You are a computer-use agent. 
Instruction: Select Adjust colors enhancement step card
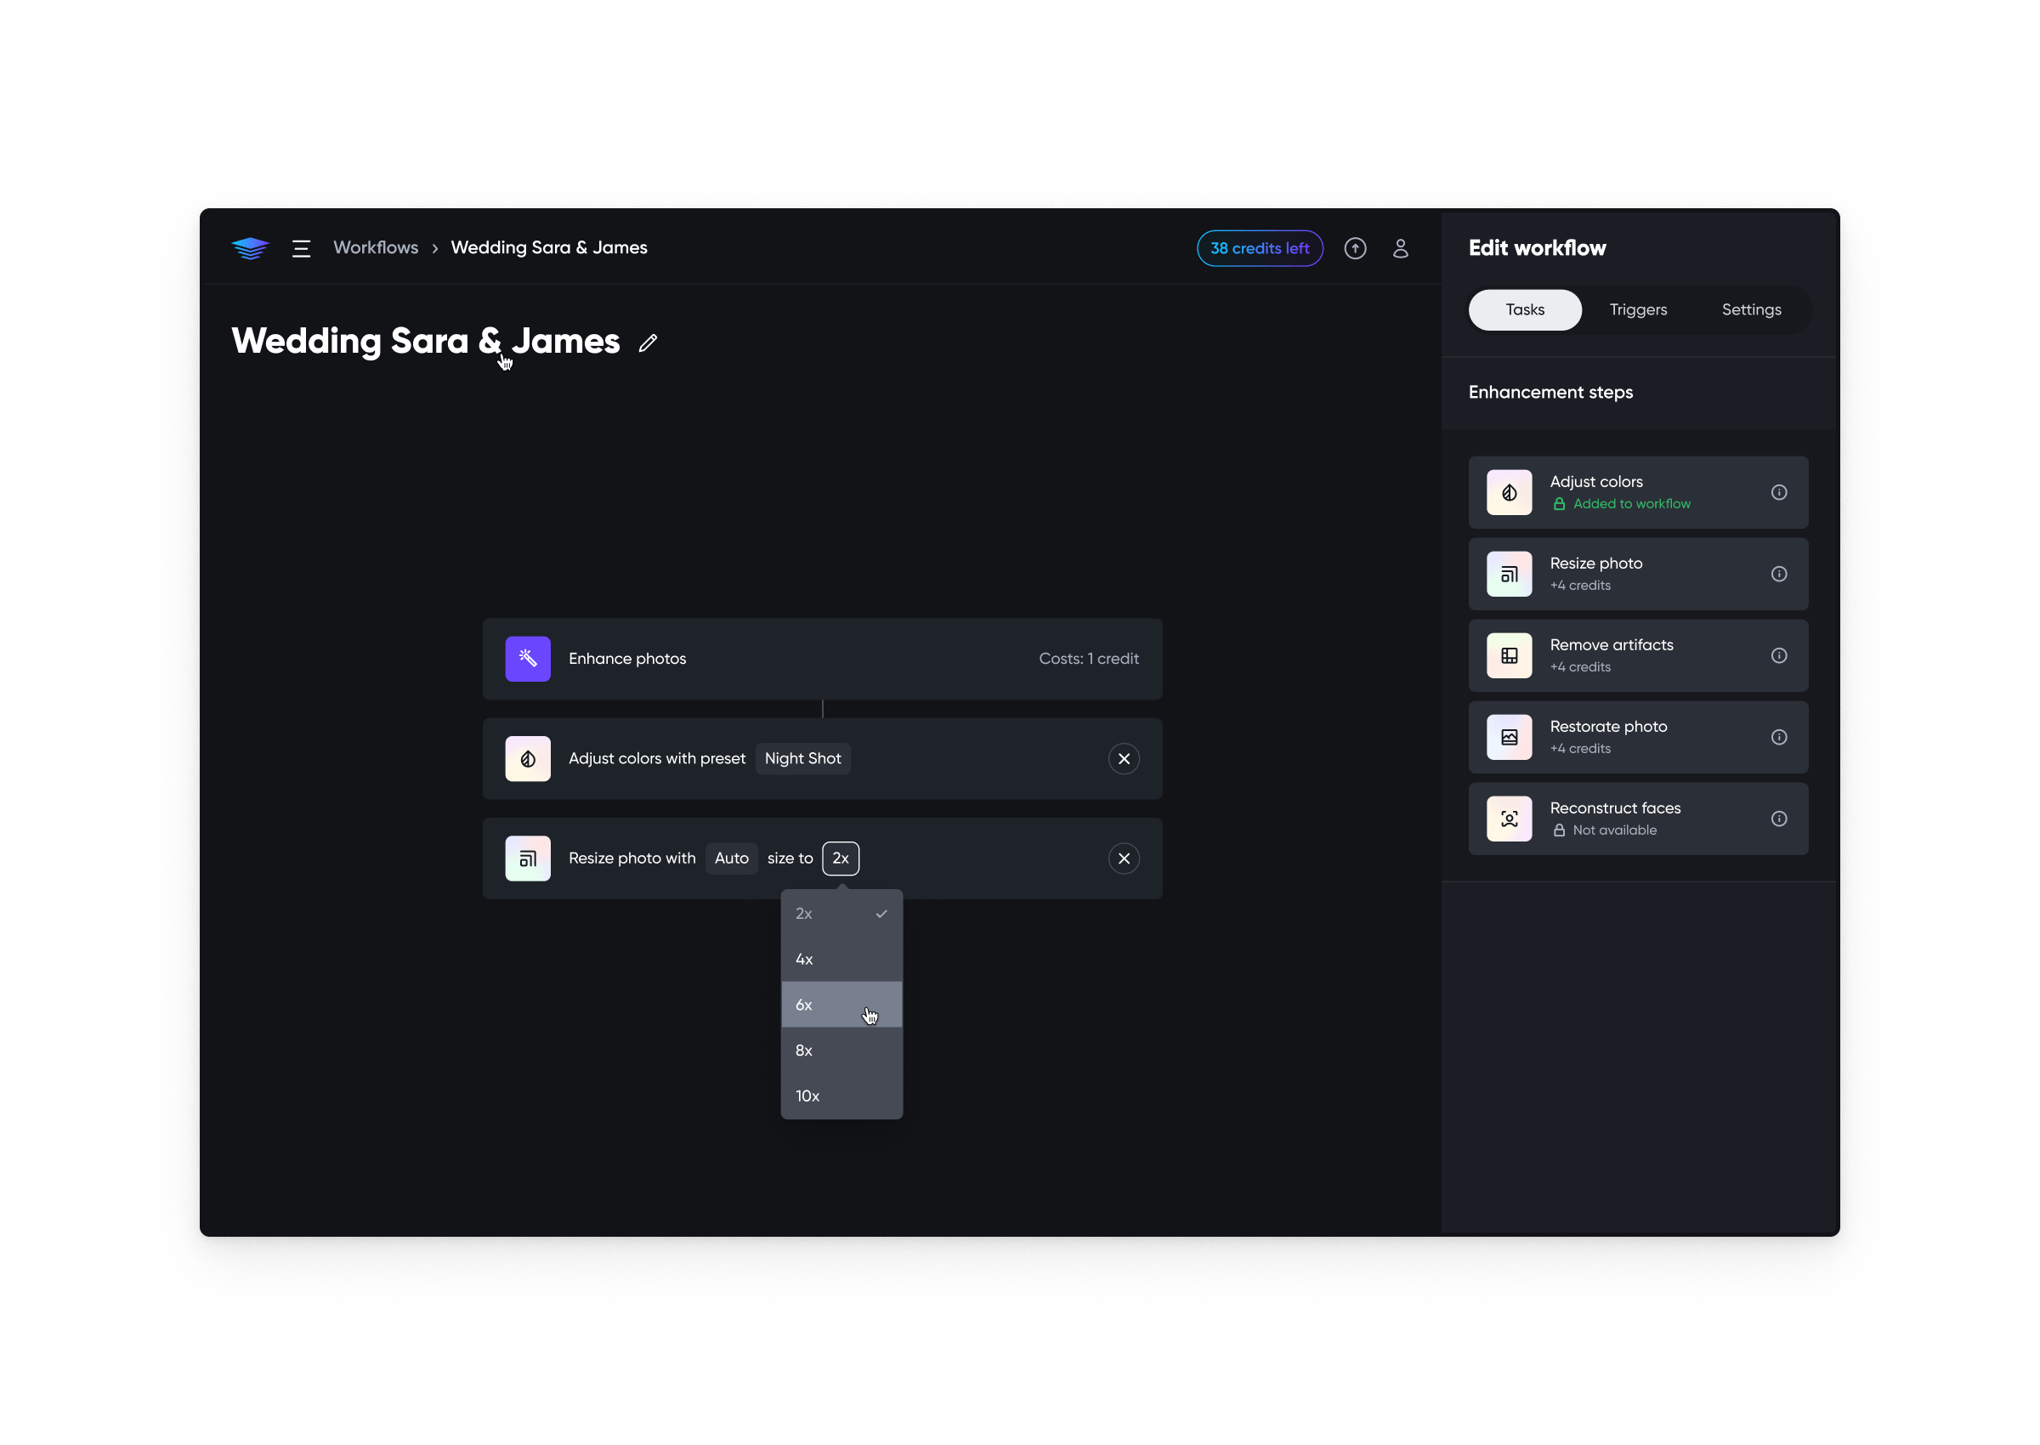point(1637,492)
